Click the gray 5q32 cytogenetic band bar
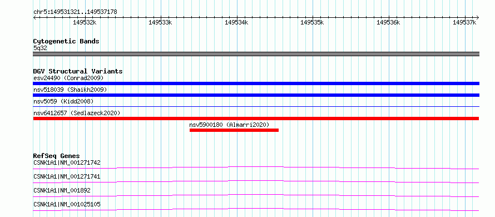The width and height of the screenshot is (495, 217). coord(256,54)
